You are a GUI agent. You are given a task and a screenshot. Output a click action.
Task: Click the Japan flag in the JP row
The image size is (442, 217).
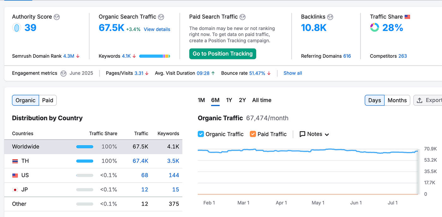(x=15, y=190)
